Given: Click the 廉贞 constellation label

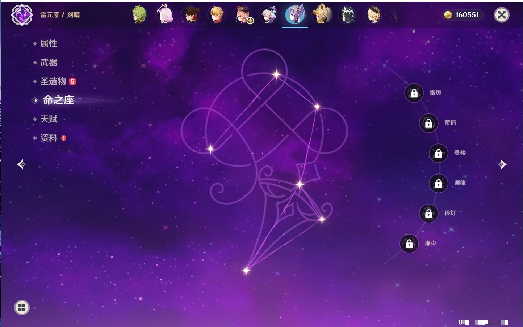Looking at the screenshot, I should coord(431,243).
